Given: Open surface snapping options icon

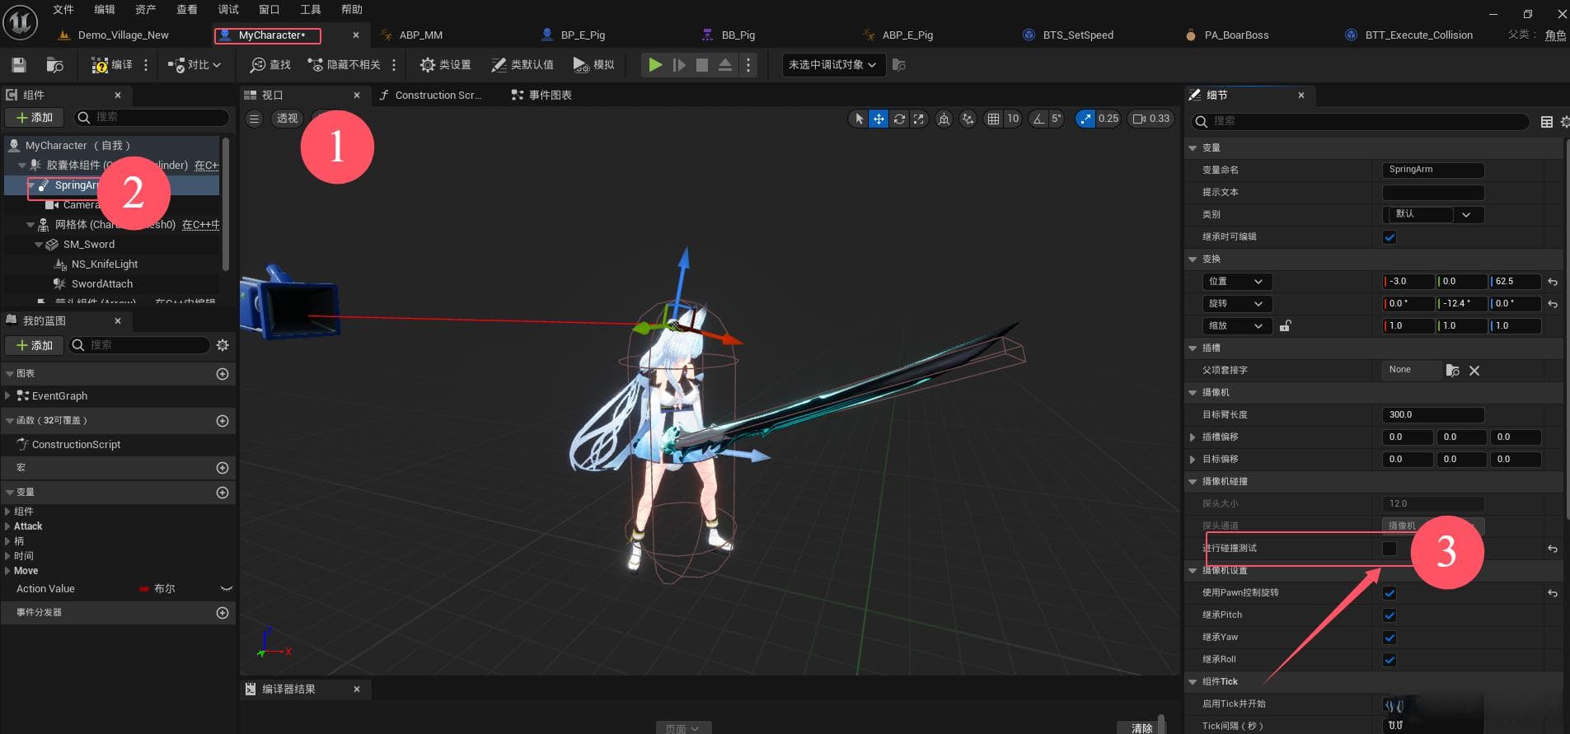Looking at the screenshot, I should (968, 119).
